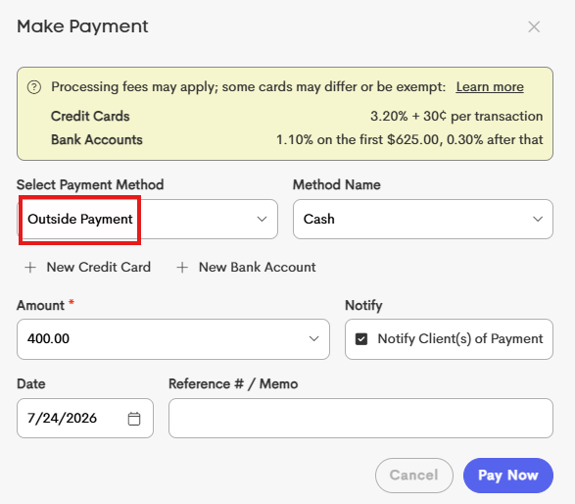Cancel the payment
This screenshot has height=504, width=575.
(414, 476)
